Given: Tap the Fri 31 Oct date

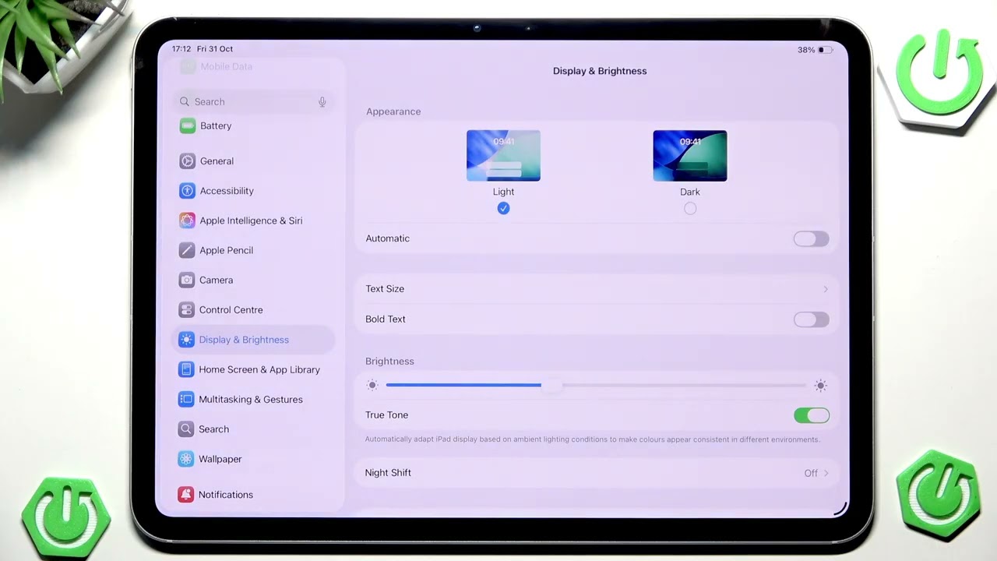Looking at the screenshot, I should [x=215, y=49].
